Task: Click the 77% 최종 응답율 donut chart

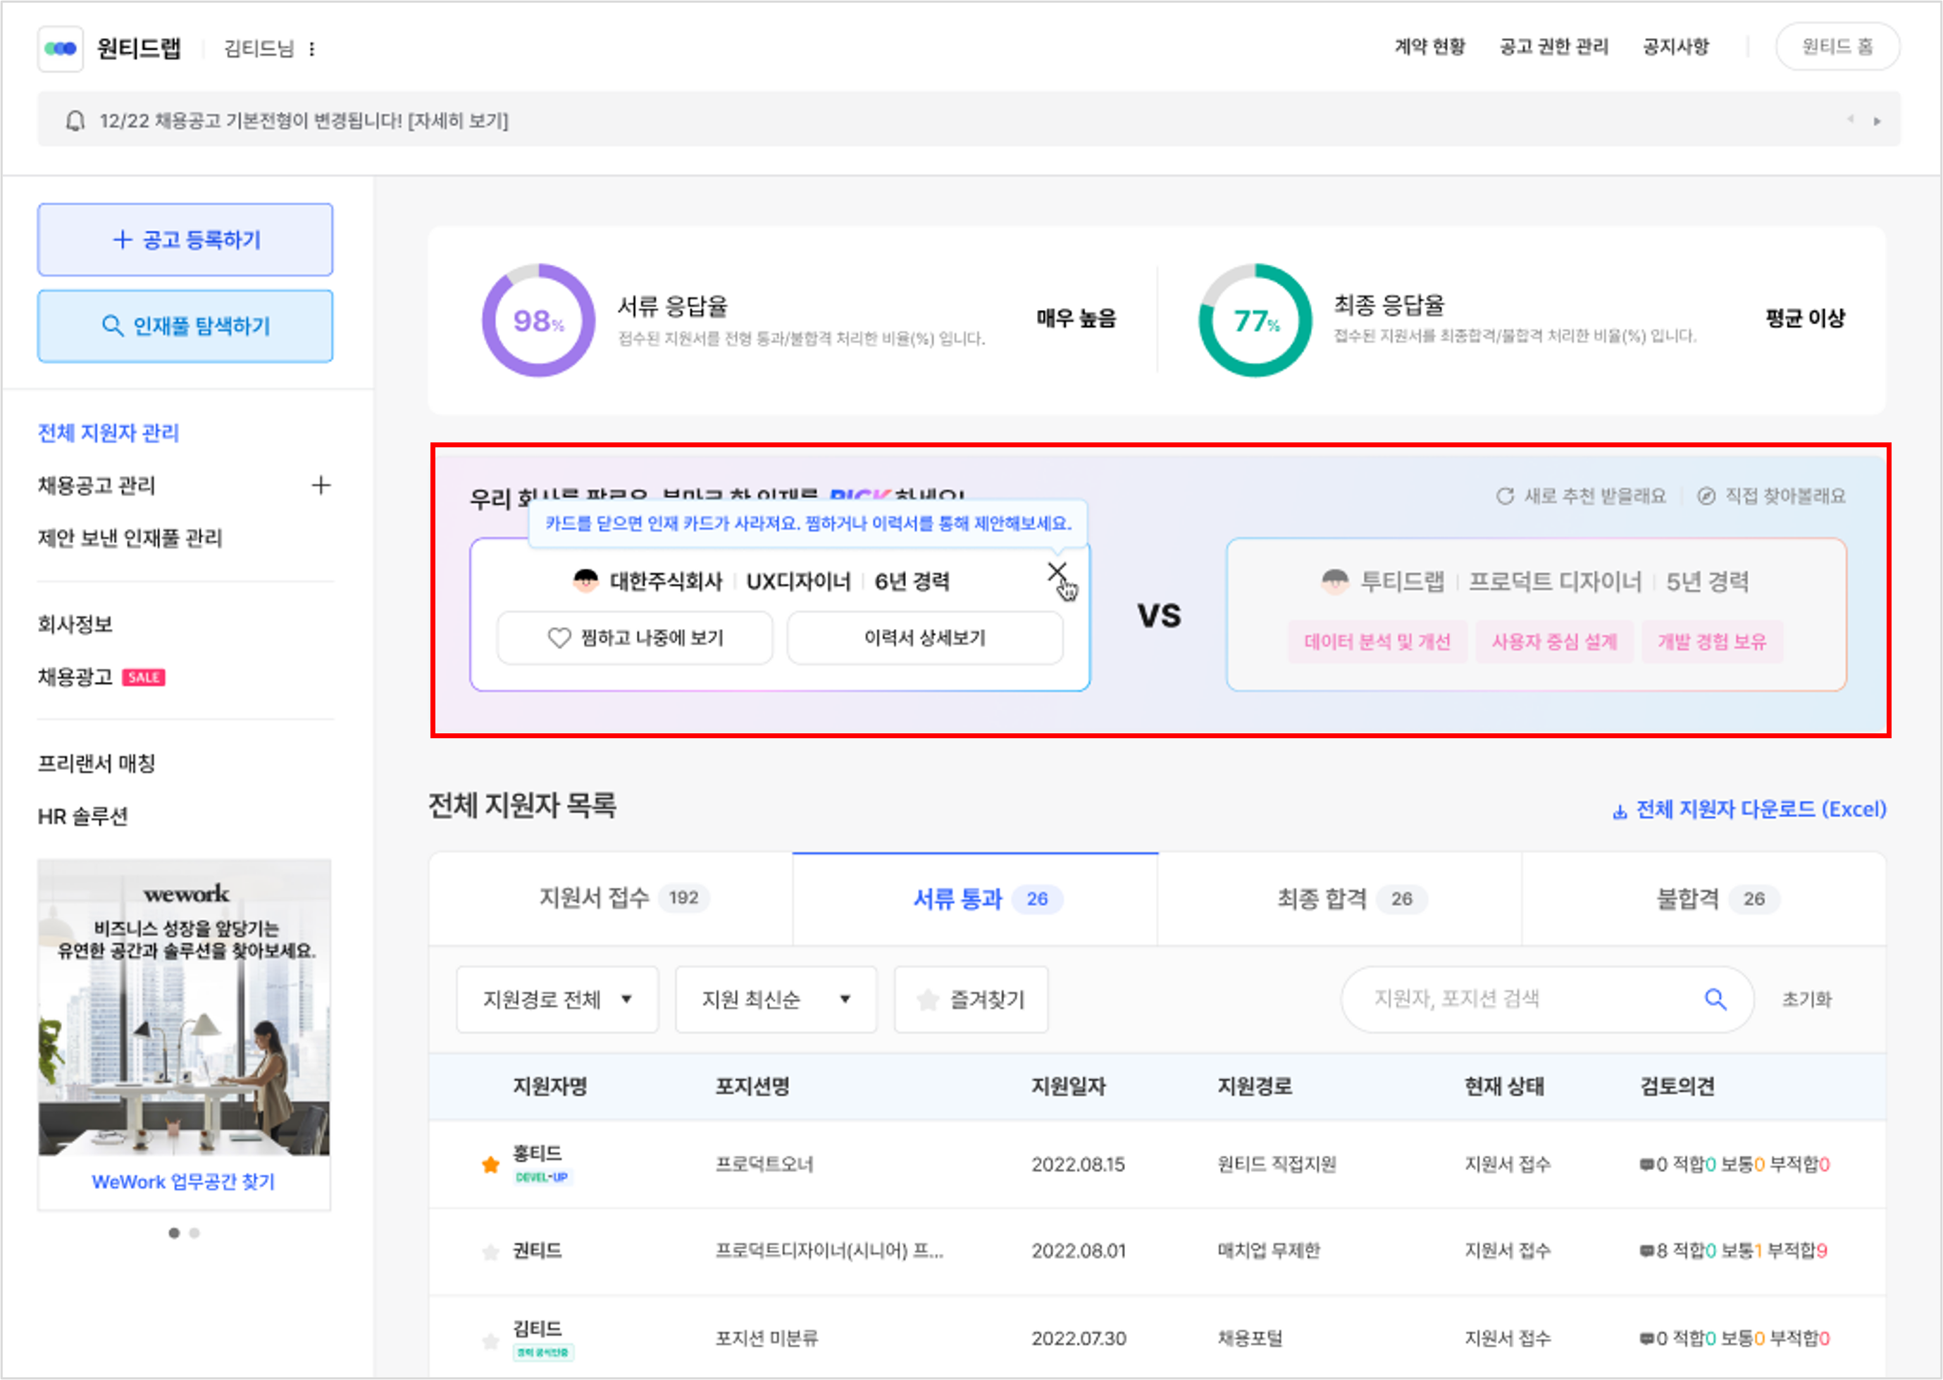Action: point(1255,321)
